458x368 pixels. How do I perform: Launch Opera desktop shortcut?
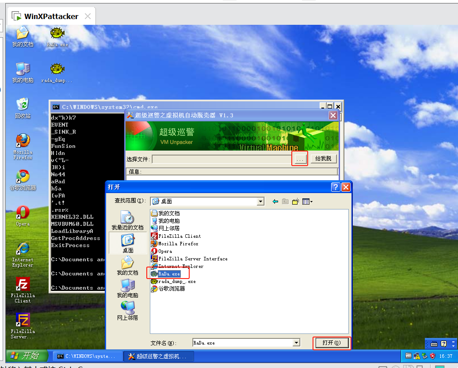[23, 216]
